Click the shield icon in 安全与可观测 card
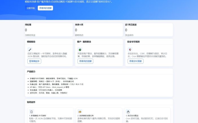The width and height of the screenshot is (198, 123). tap(130, 50)
